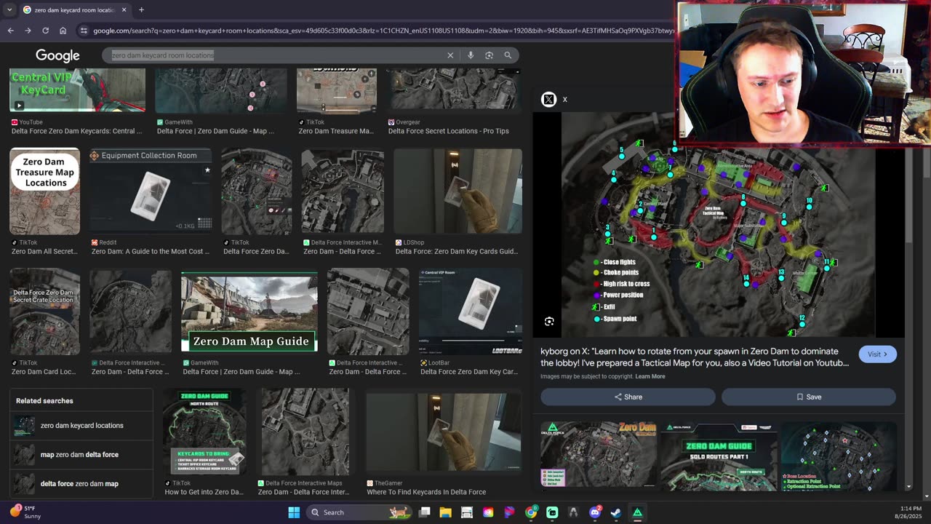Activate the lens search icon on preview image
931x524 pixels.
[549, 321]
